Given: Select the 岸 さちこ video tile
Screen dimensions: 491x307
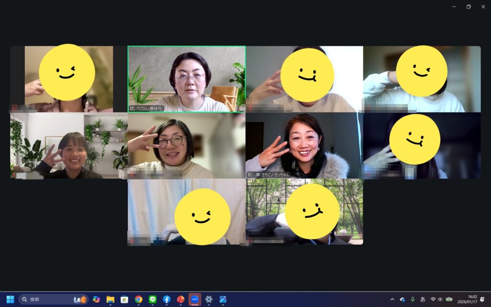Looking at the screenshot, I should [x=304, y=146].
